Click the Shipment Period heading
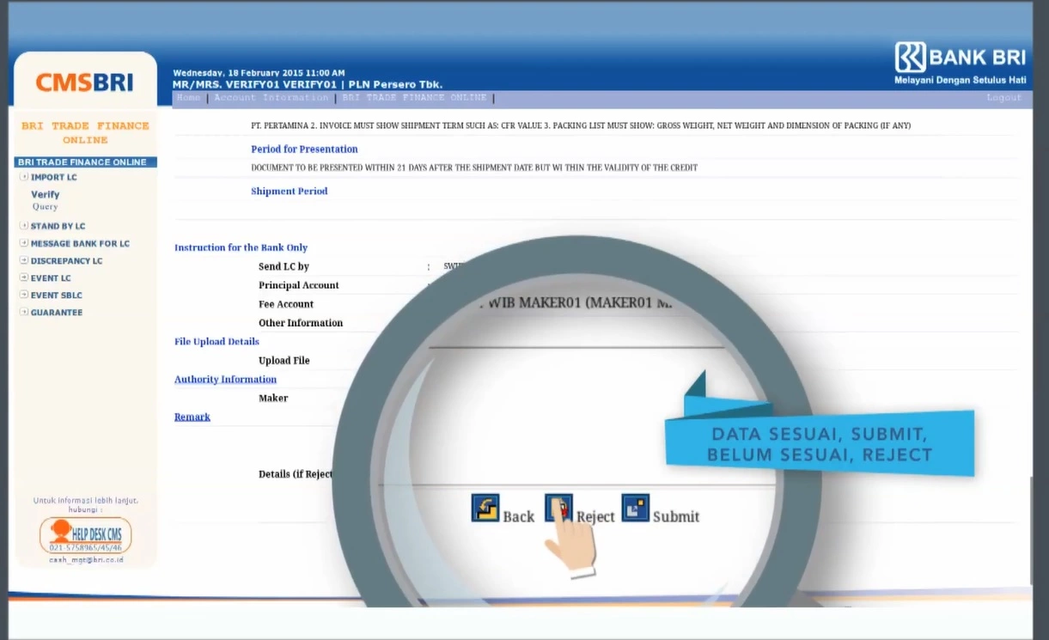The width and height of the screenshot is (1049, 640). pos(290,192)
